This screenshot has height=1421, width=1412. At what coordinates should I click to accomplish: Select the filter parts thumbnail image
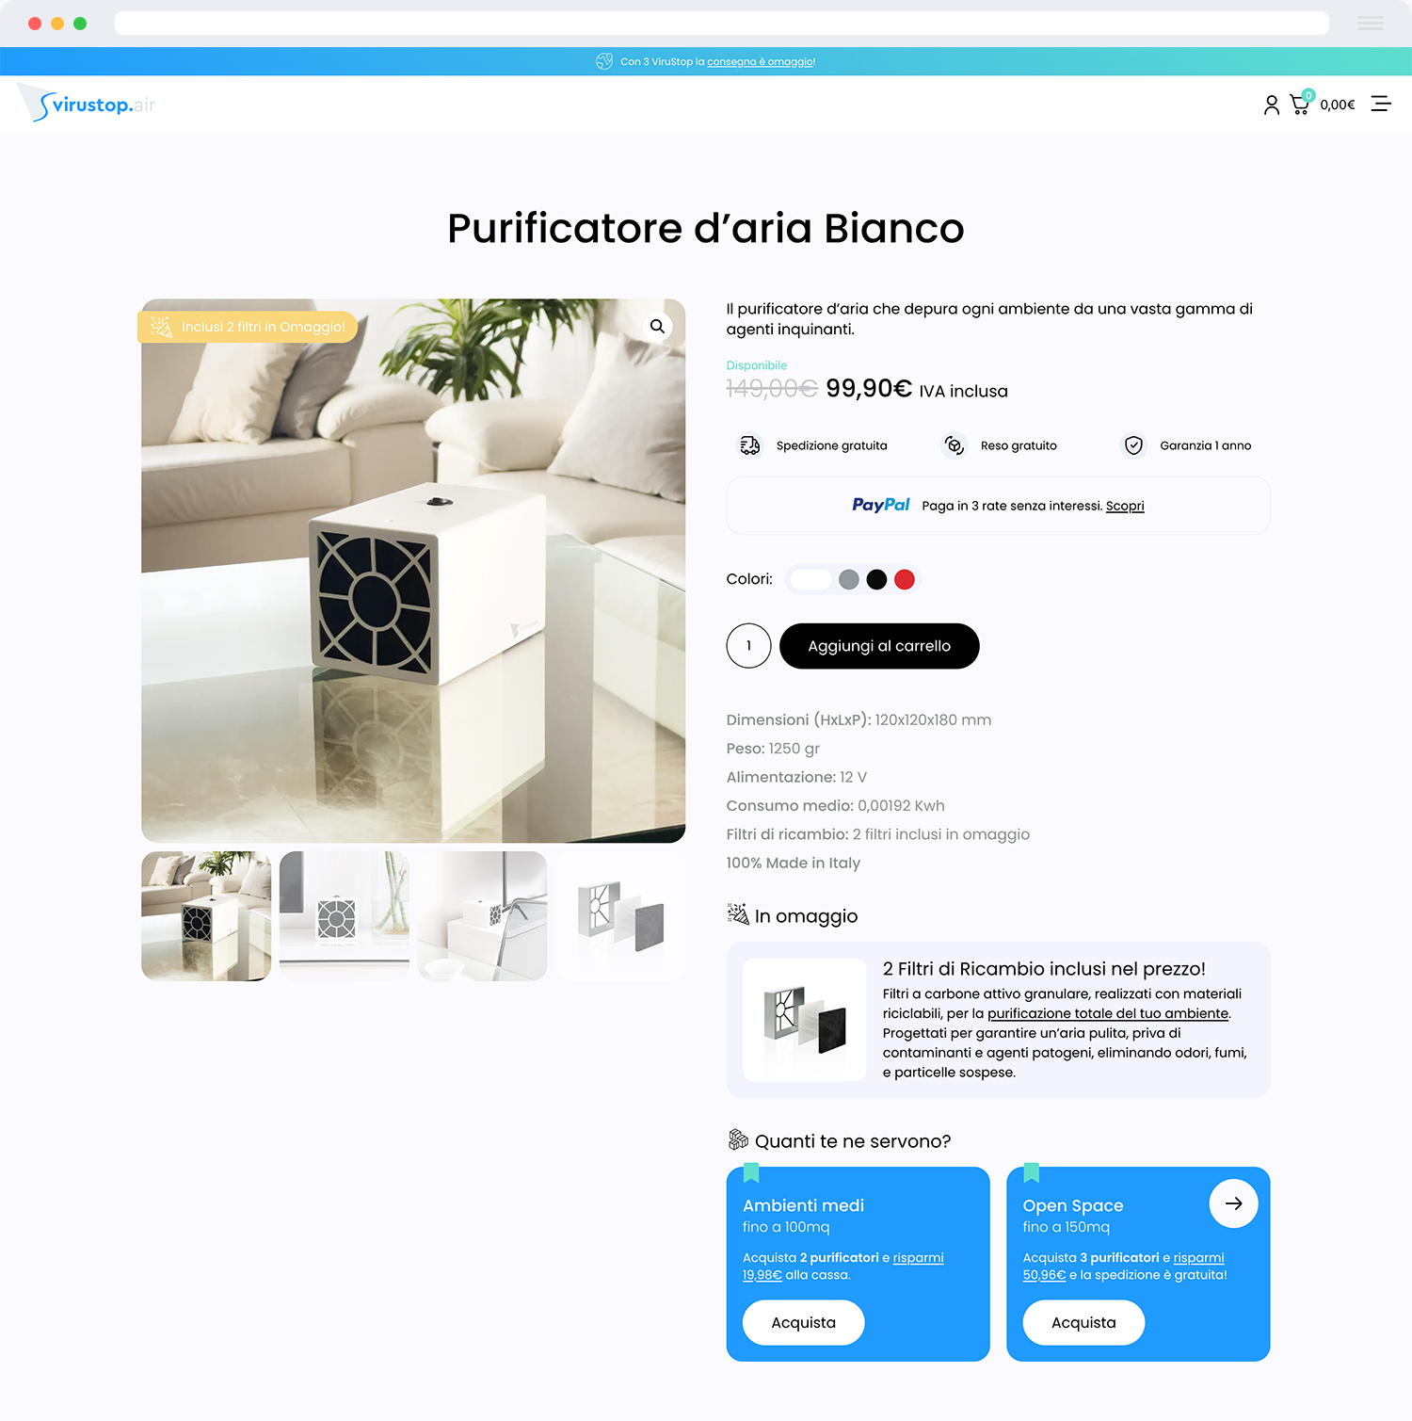click(x=620, y=916)
